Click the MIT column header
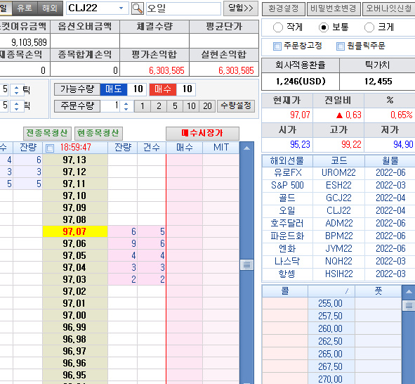Viewport: 415px width, 384px height. pyautogui.click(x=221, y=148)
